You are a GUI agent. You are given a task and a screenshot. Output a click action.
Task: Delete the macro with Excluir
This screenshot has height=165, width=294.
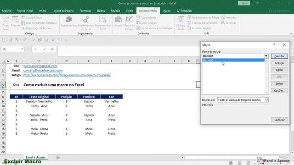(279, 83)
